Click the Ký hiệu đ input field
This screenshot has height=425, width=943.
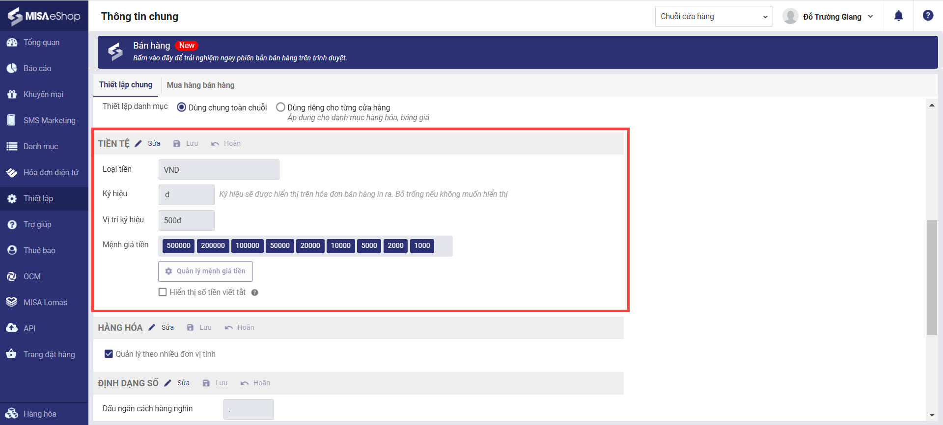coord(187,195)
